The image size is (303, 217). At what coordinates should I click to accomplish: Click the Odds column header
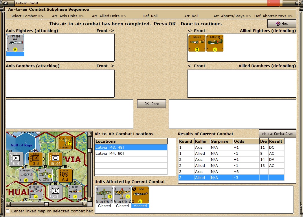click(x=246, y=141)
